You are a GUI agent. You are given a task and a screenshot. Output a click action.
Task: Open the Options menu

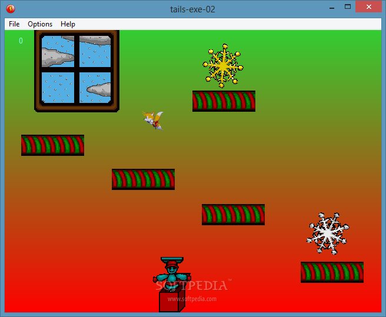click(x=40, y=24)
